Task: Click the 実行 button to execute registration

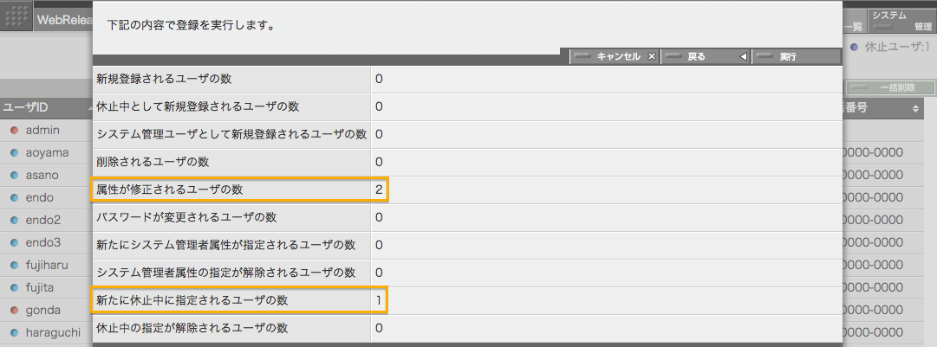Action: tap(796, 56)
